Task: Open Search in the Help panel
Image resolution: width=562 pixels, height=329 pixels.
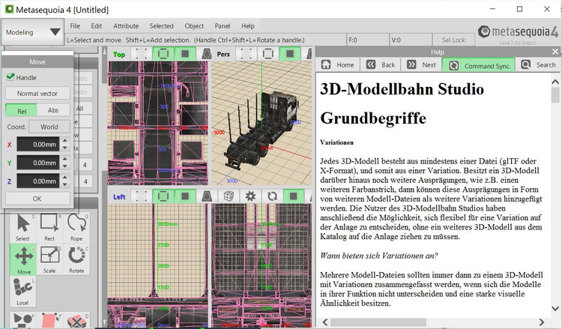Action: click(538, 65)
